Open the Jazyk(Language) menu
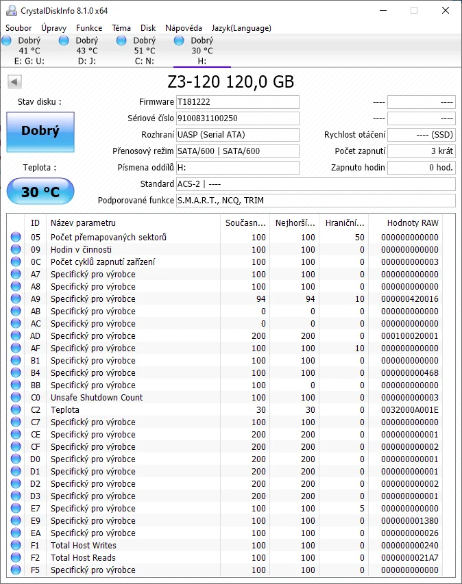This screenshot has height=584, width=462. pos(241,28)
